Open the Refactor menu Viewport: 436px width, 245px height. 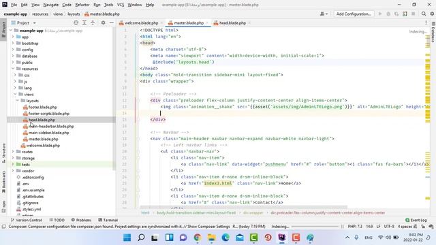point(82,5)
